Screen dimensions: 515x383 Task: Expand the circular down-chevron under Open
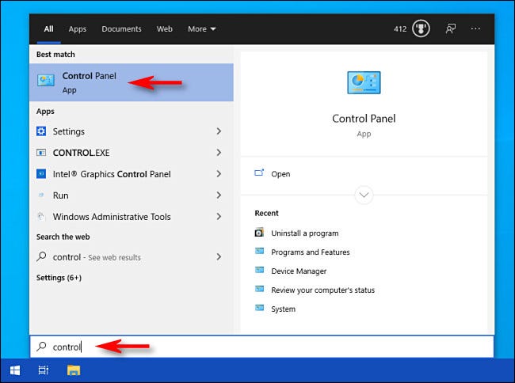[x=364, y=195]
